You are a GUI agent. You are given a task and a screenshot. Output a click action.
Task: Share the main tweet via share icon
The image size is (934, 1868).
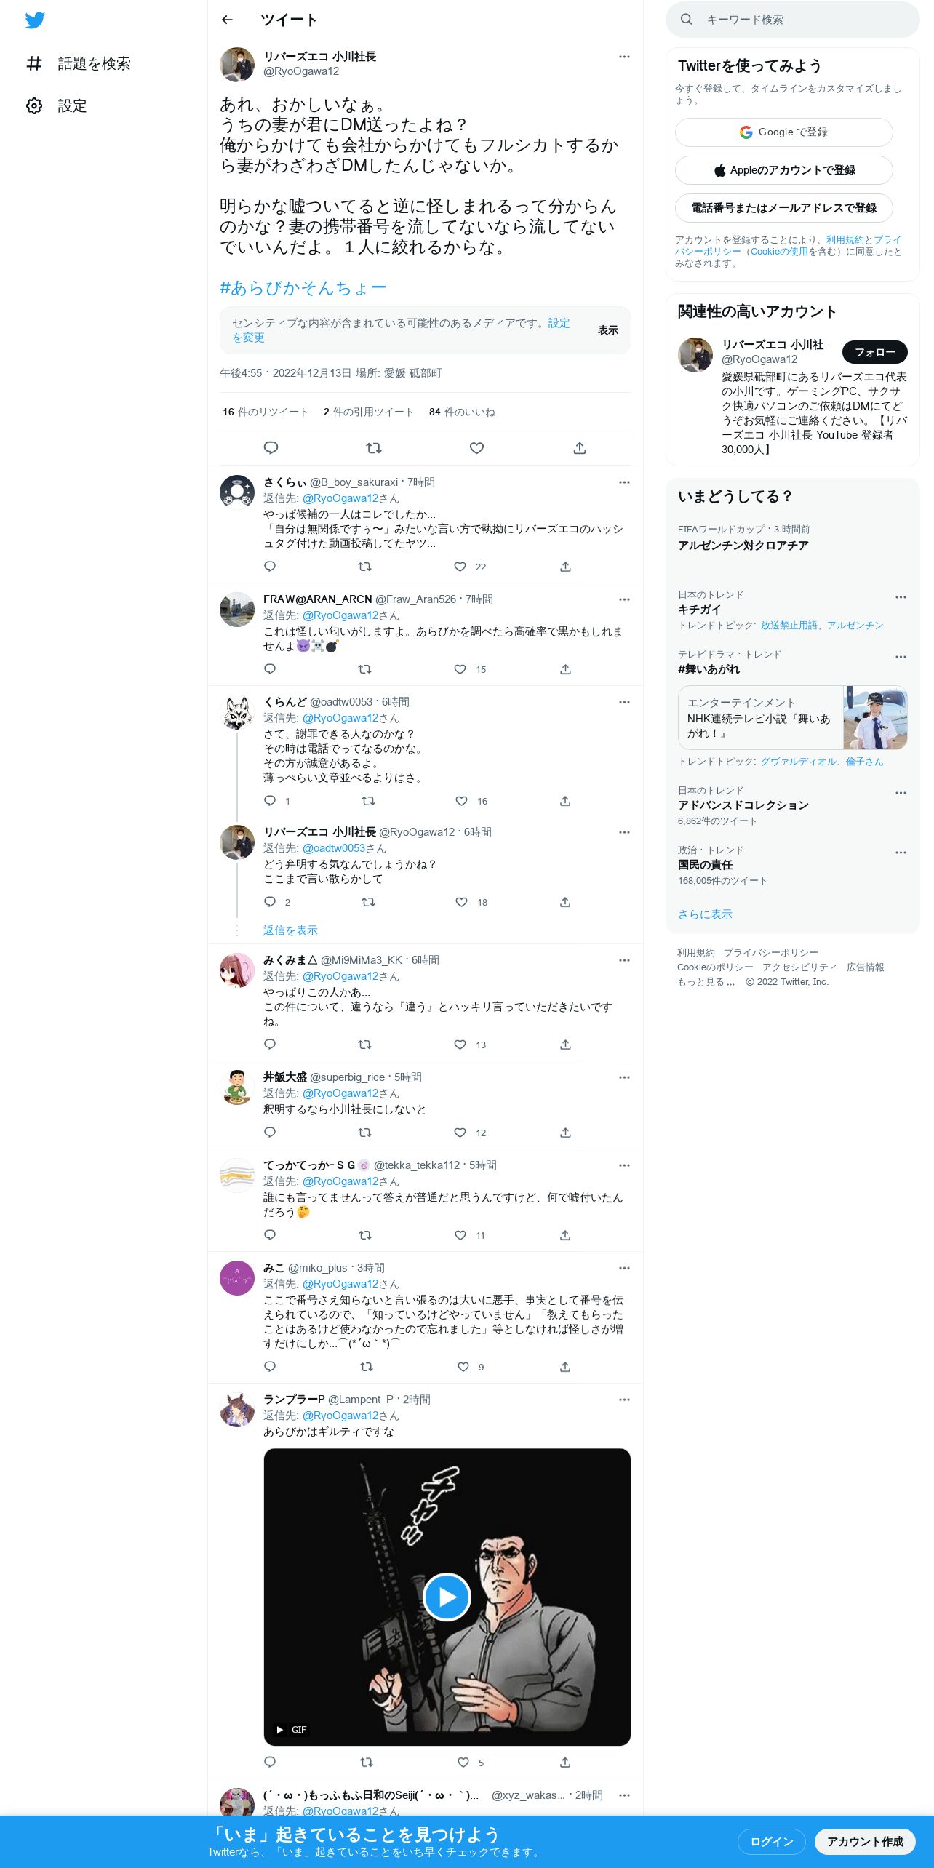point(580,448)
